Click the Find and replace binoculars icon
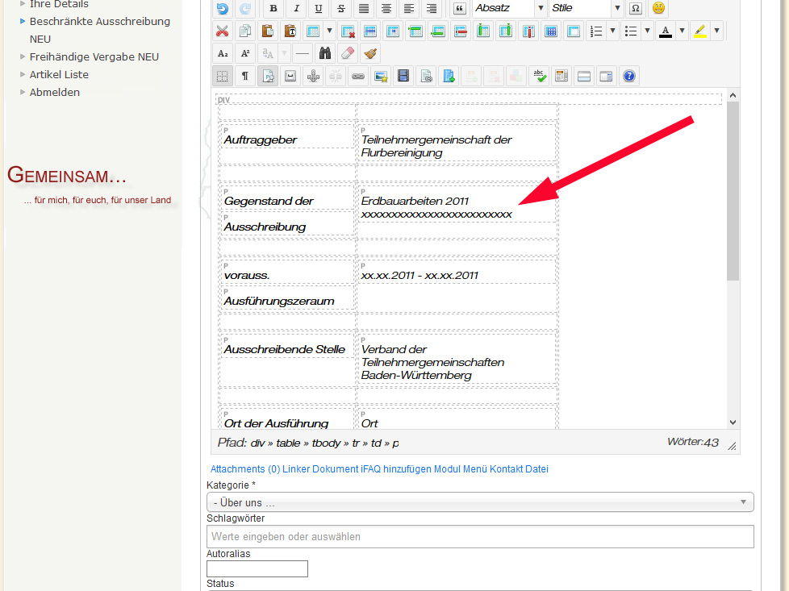The image size is (789, 591). coord(325,53)
